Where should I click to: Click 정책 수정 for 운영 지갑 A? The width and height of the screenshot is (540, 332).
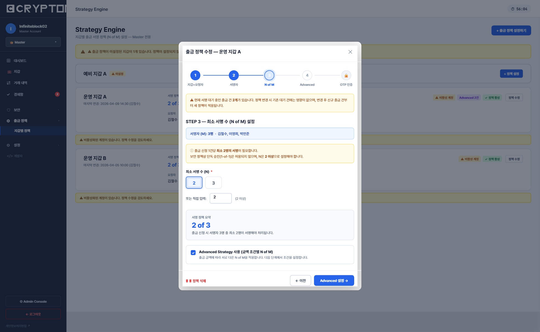pyautogui.click(x=514, y=97)
